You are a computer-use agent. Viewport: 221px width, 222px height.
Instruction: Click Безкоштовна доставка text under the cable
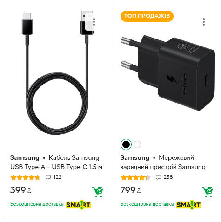[x=37, y=204]
